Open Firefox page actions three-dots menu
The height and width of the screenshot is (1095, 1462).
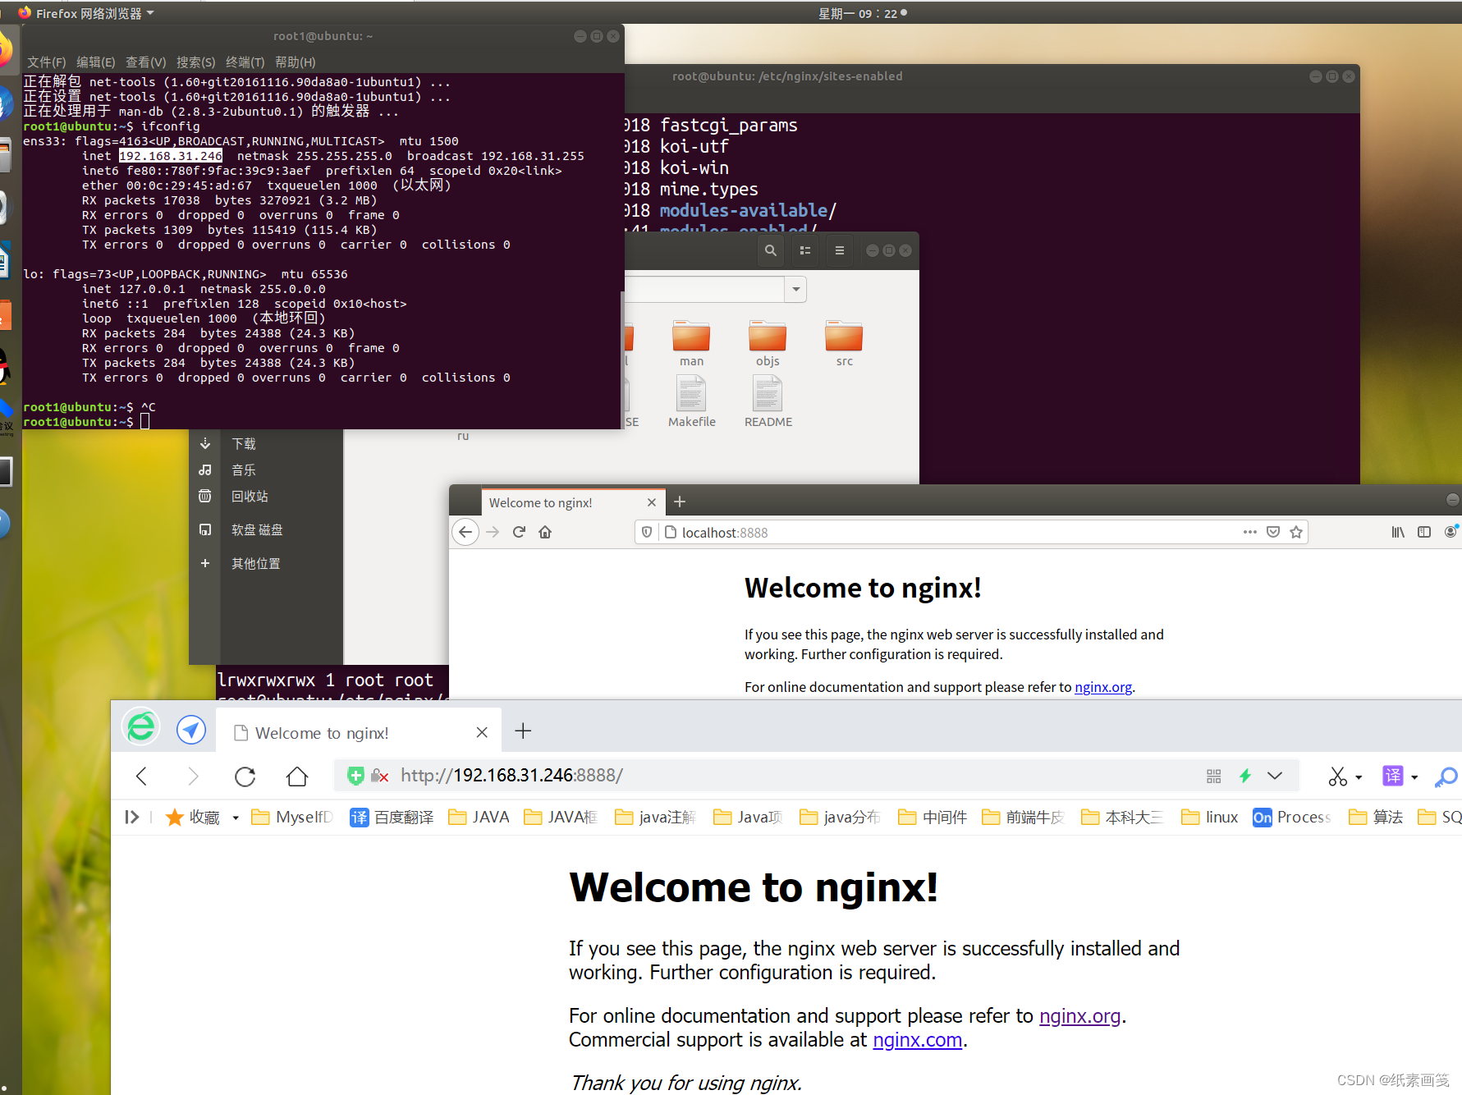(1249, 532)
